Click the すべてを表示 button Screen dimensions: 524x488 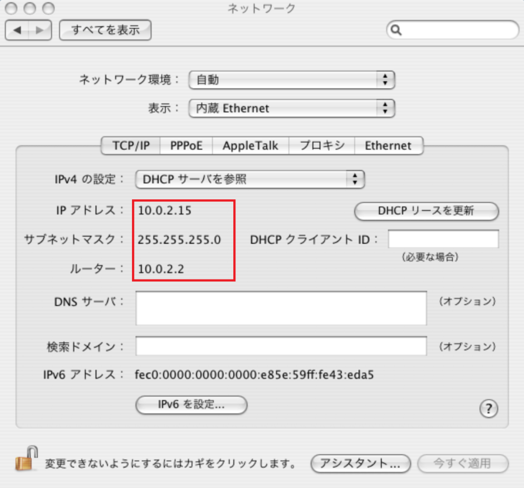[x=105, y=30]
